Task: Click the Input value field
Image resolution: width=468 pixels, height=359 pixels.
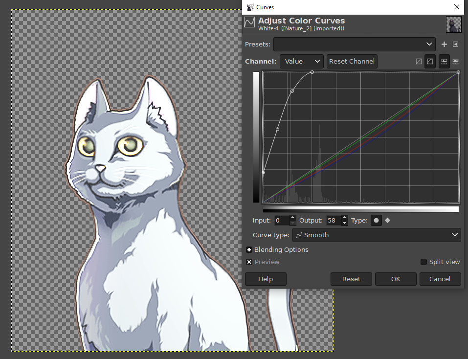Action: [282, 221]
